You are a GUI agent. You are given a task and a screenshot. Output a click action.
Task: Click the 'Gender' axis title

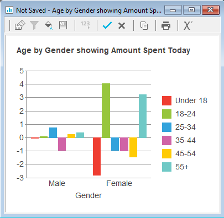pos(88,195)
